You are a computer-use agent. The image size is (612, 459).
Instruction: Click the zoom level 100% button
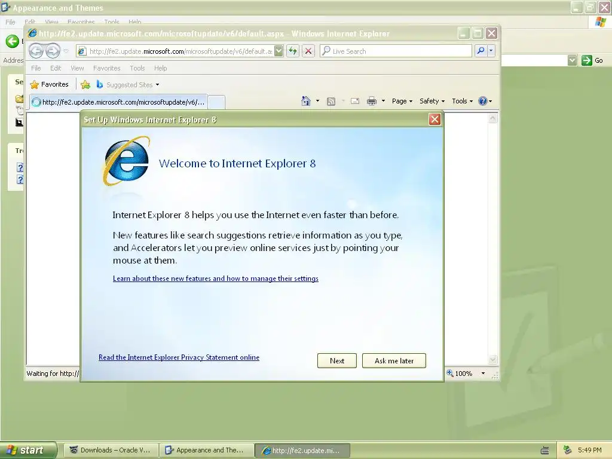click(x=460, y=373)
